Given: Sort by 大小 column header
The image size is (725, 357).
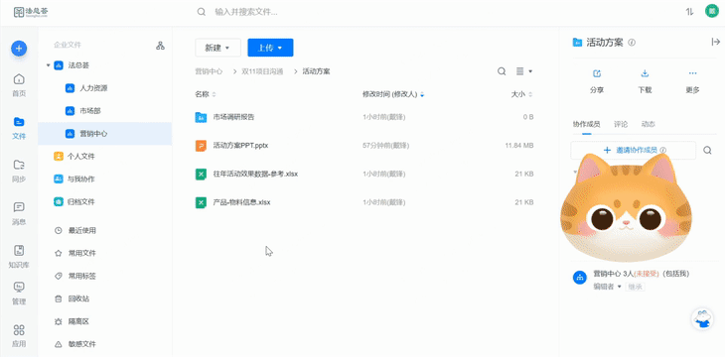Looking at the screenshot, I should (521, 94).
